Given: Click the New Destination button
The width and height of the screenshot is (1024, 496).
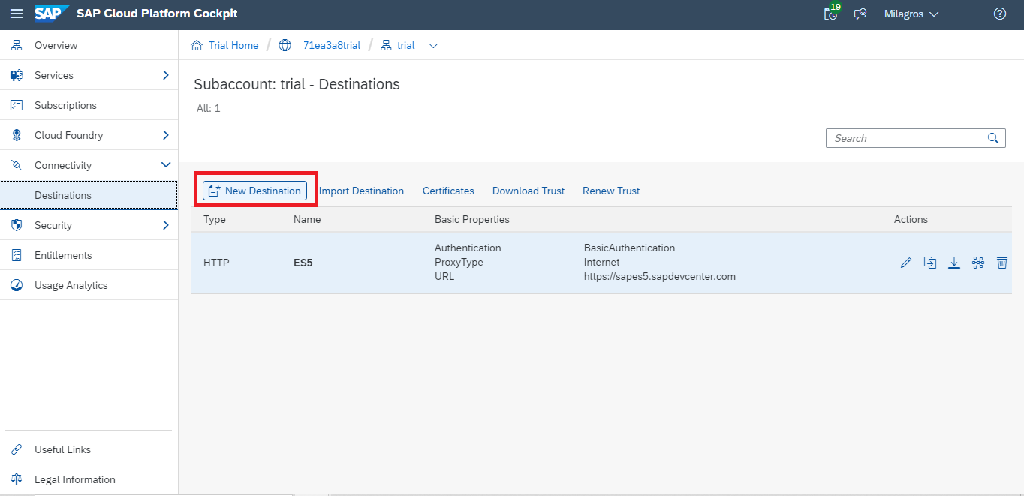Looking at the screenshot, I should [x=255, y=191].
